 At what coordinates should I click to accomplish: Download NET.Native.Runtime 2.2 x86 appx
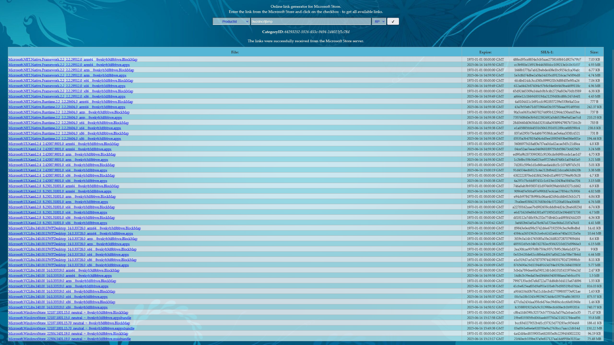65,139
